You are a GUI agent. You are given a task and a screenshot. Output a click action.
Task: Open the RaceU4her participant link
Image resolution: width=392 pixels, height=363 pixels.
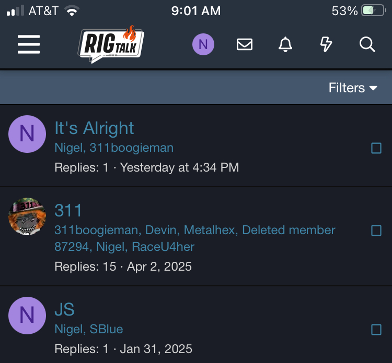click(x=163, y=247)
